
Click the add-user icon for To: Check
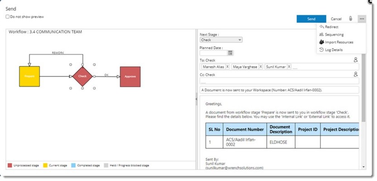tap(356, 60)
